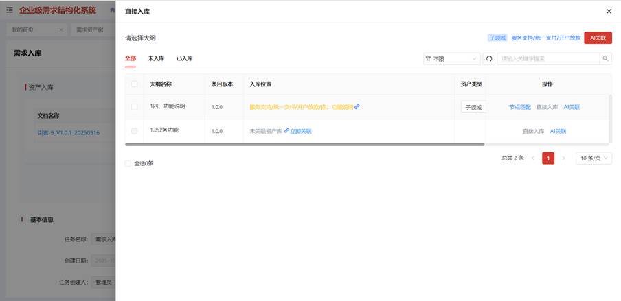The height and width of the screenshot is (301, 621).
Task: Click the 1.2业务功能 outline name cell
Action: [x=164, y=130]
